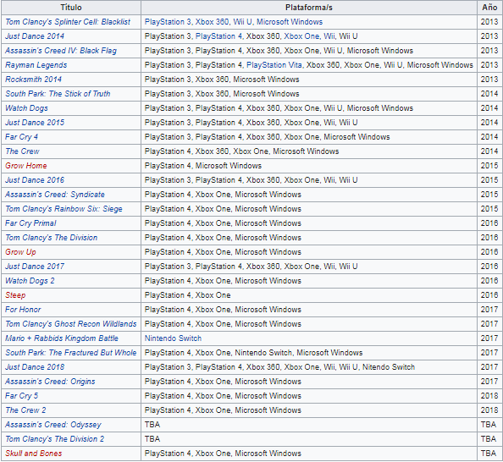Open Tom Clancy's Rainbow Six: Siege page
The image size is (503, 462).
[64, 209]
